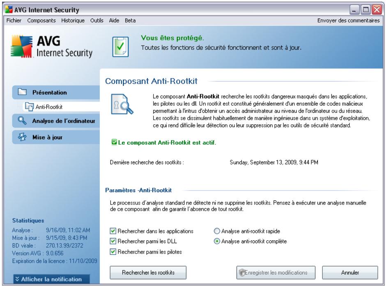Screen dimensions: 386x286
Task: Open the Fichier menu
Action: tap(14, 21)
